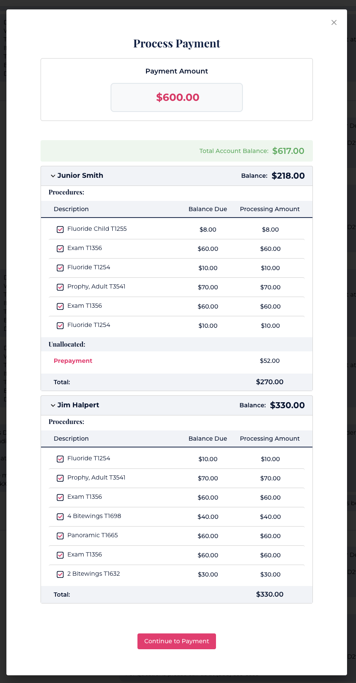
Task: Click Jim Halpert's Balance Due column header
Action: click(208, 439)
